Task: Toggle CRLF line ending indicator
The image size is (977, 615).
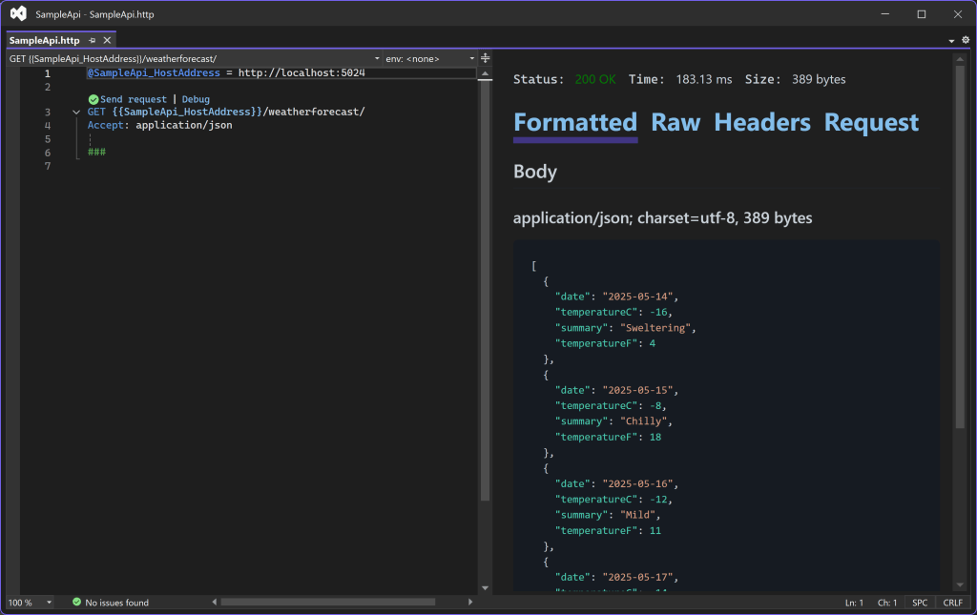Action: coord(952,603)
